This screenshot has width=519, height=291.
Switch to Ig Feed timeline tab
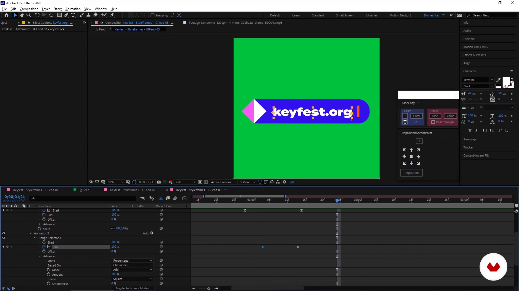tap(84, 190)
